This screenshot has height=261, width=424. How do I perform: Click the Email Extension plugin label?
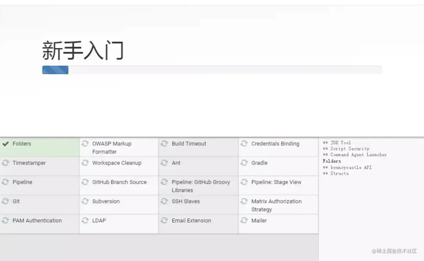[x=191, y=221]
